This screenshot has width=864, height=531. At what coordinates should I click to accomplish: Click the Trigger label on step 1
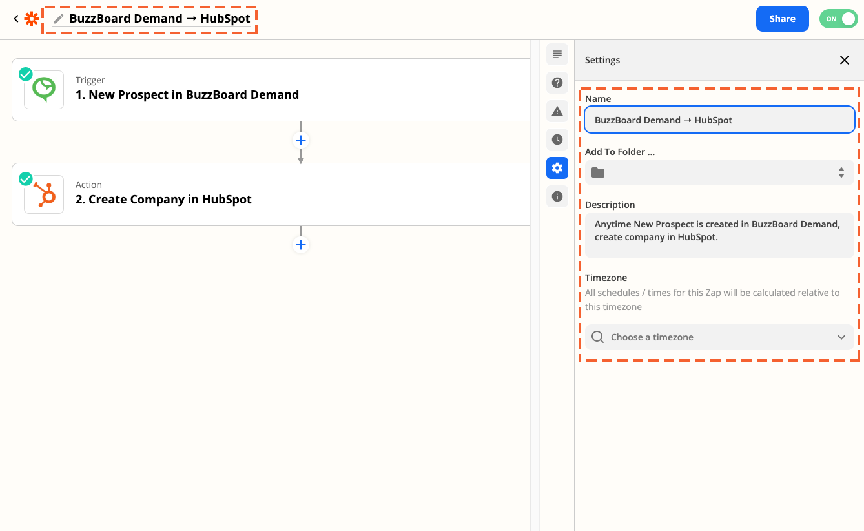point(90,80)
